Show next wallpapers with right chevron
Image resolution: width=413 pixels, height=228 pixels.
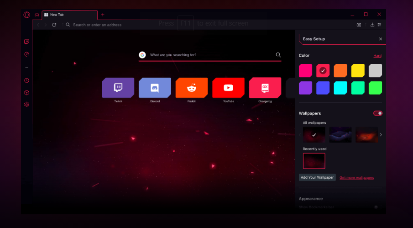[x=381, y=135]
